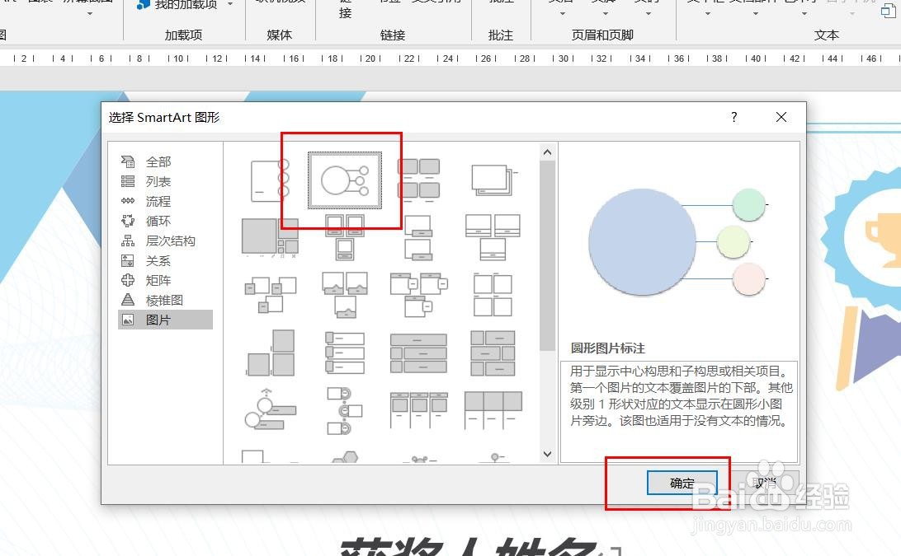Viewport: 901px width, 556px height.
Task: Select the 全部 (All) category entry
Action: click(159, 161)
